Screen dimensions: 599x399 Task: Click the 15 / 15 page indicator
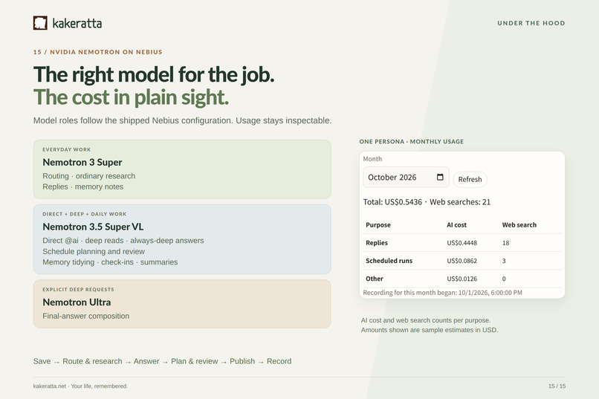pyautogui.click(x=557, y=386)
